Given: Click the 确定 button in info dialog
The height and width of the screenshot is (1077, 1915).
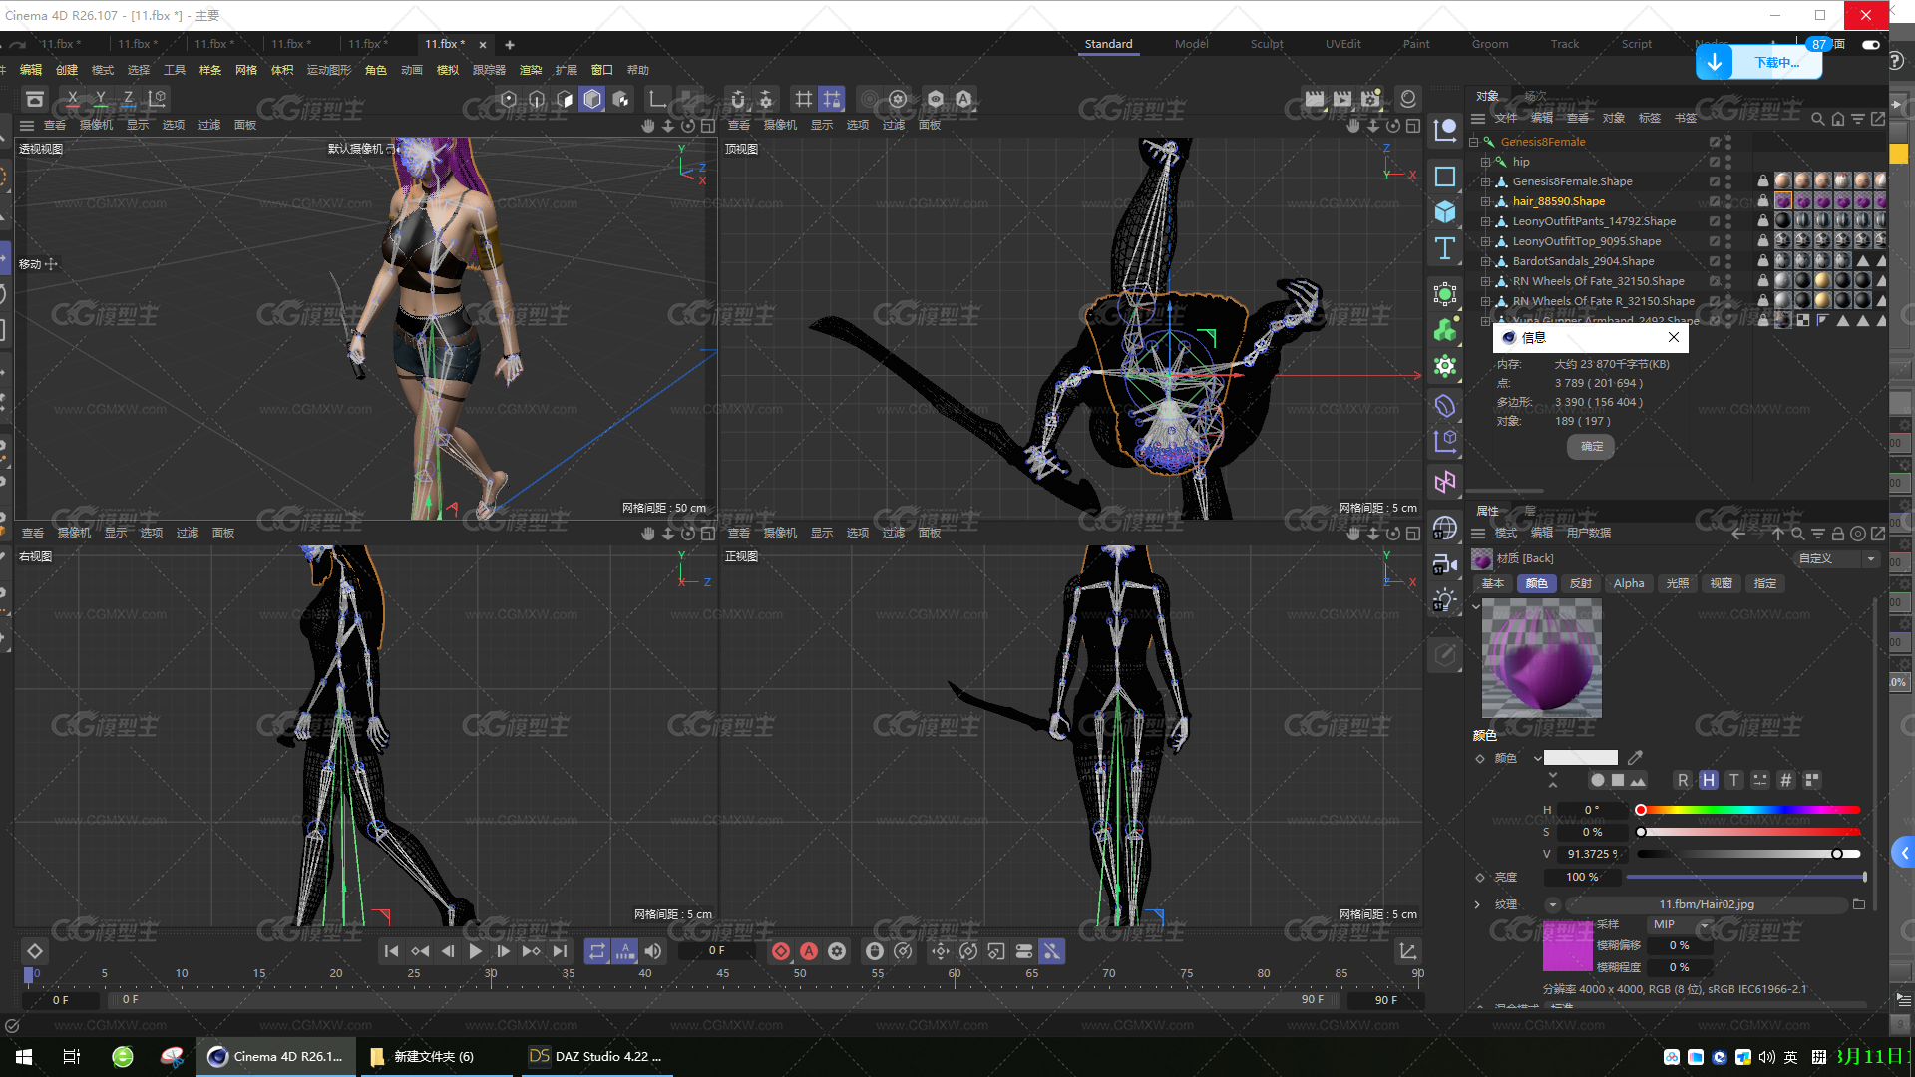Looking at the screenshot, I should coord(1592,446).
